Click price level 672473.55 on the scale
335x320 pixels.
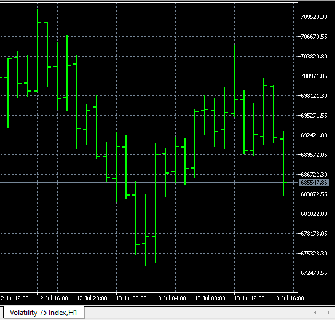tap(314, 273)
